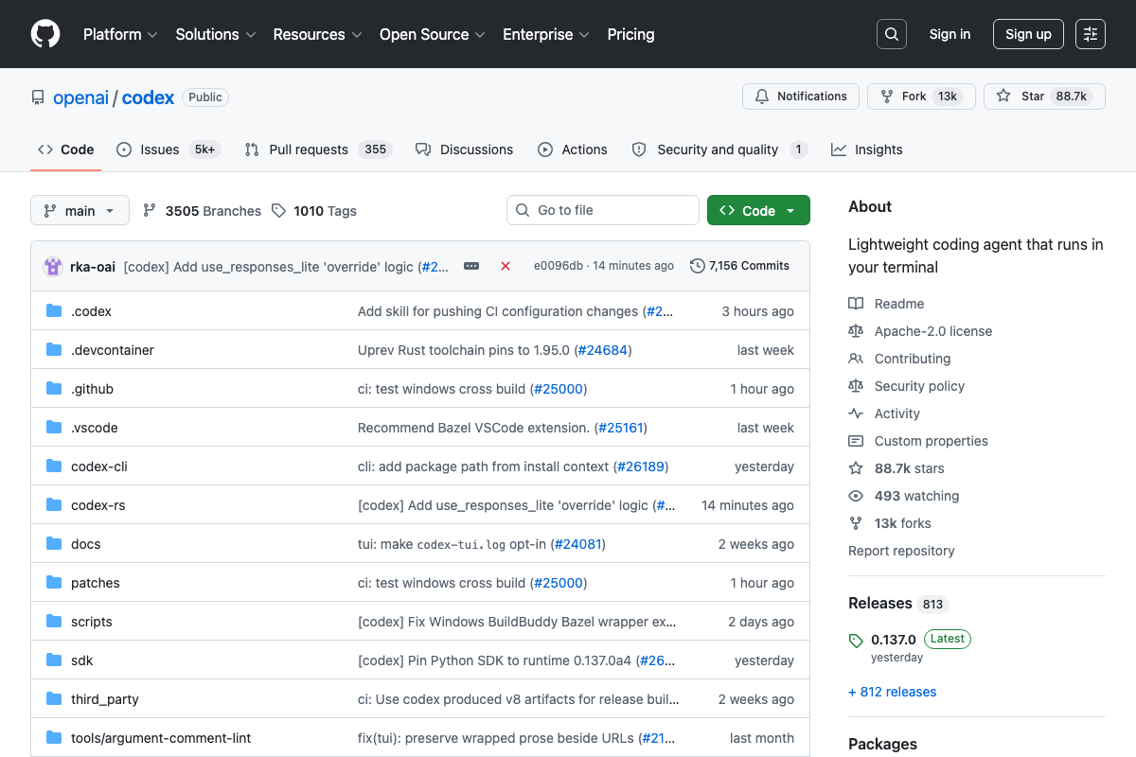Open pull request #25161 link

pos(620,428)
